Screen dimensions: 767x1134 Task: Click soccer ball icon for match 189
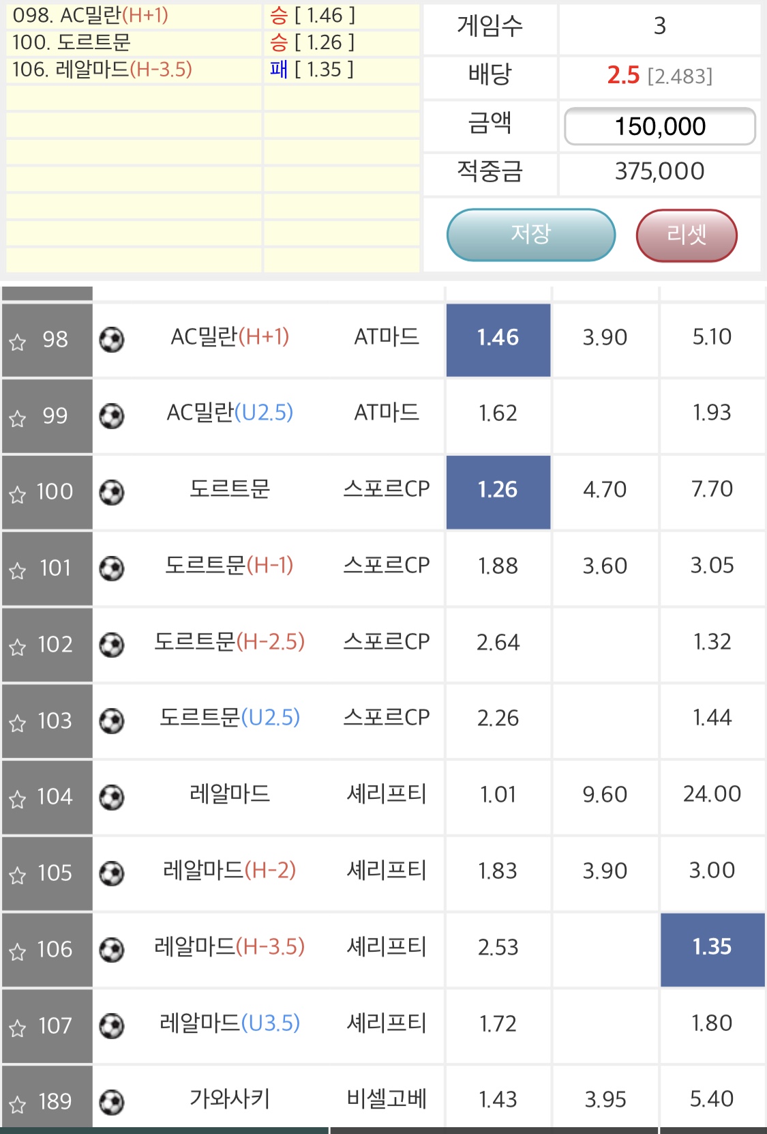(x=112, y=1102)
